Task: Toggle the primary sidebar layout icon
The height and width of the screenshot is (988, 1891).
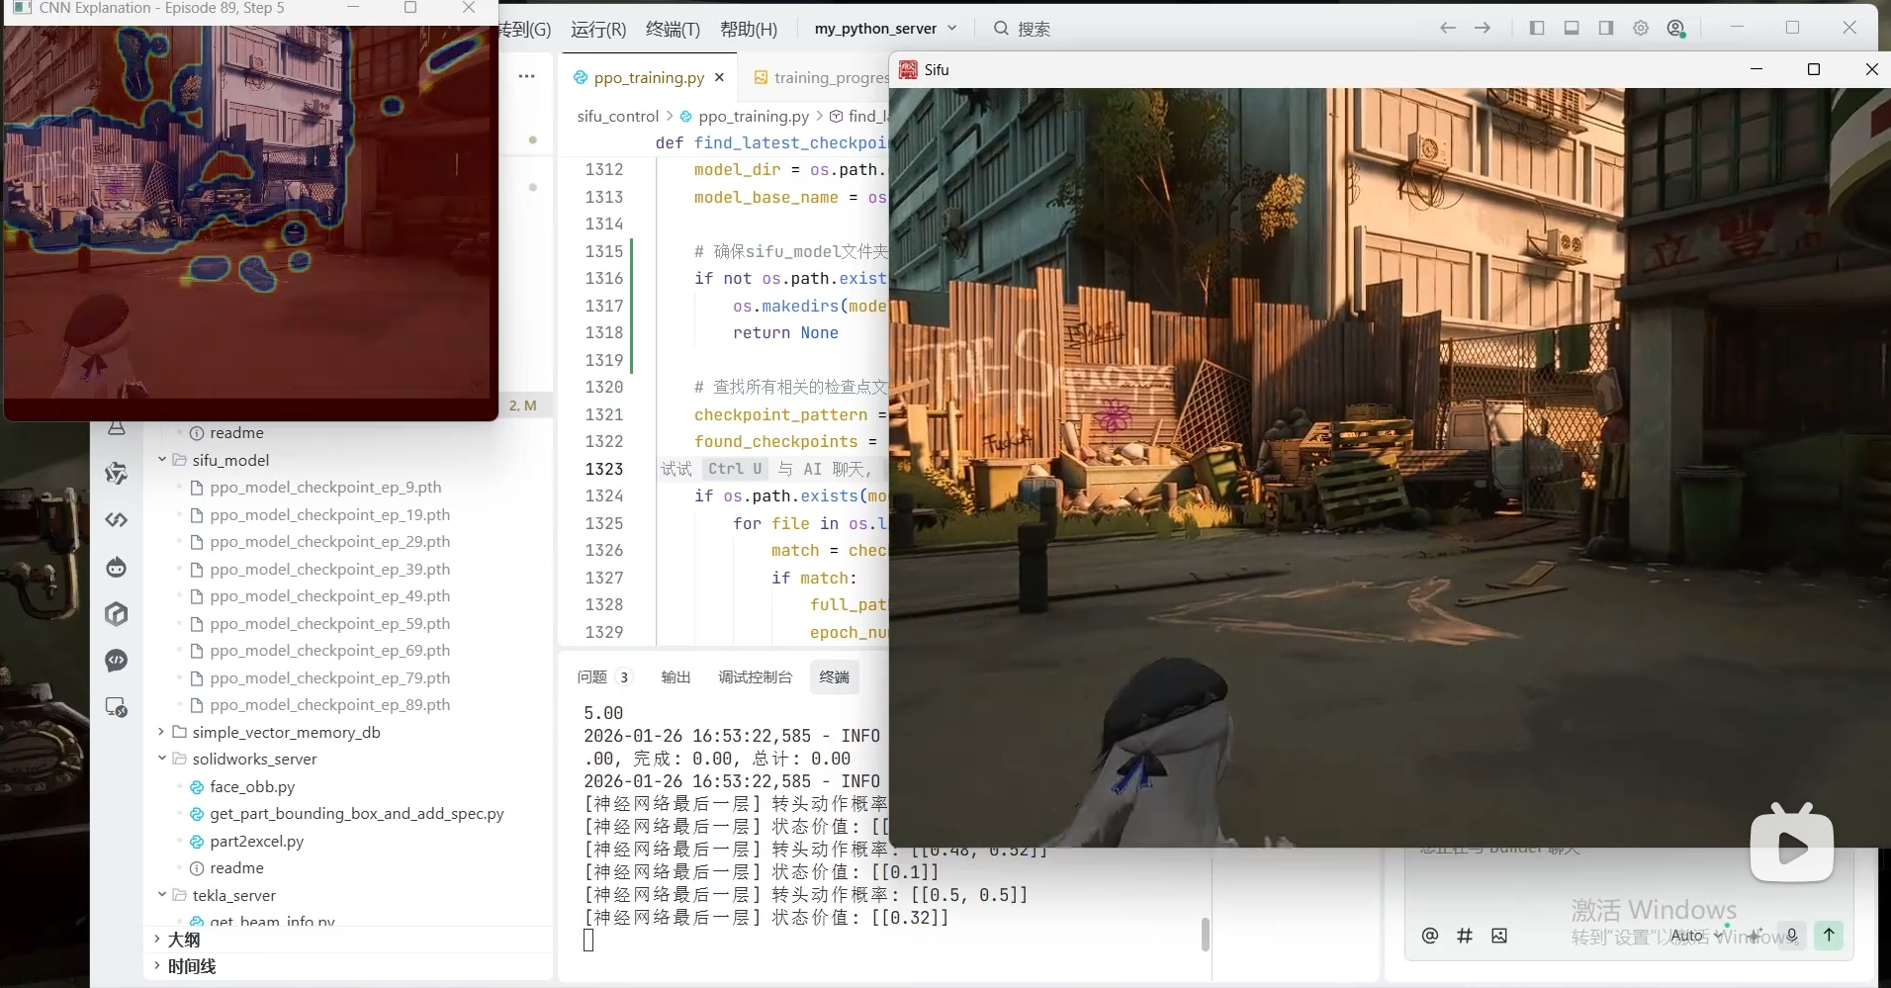Action: [x=1537, y=29]
